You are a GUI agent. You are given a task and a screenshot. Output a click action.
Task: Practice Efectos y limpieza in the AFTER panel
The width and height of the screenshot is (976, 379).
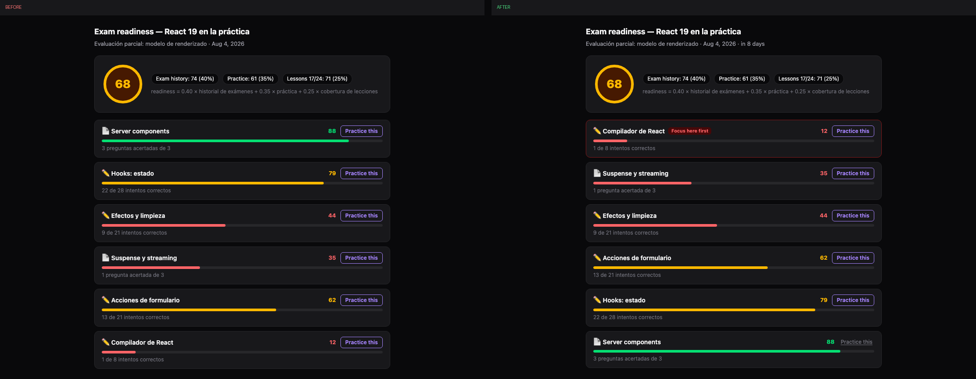[x=853, y=216]
